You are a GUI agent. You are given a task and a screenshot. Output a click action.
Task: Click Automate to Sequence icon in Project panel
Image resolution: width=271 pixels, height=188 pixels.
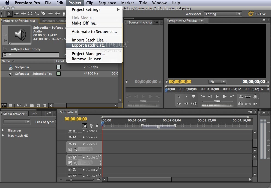pyautogui.click(x=19, y=105)
